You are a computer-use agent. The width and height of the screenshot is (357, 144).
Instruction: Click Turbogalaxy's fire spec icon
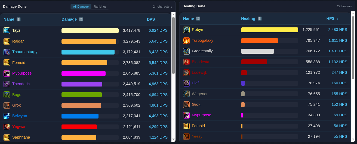[186, 41]
